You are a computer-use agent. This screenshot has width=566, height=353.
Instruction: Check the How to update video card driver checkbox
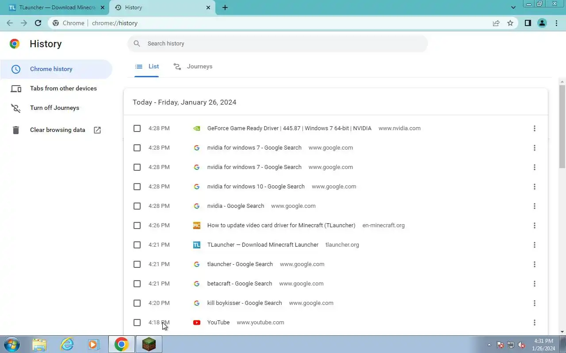click(x=137, y=225)
